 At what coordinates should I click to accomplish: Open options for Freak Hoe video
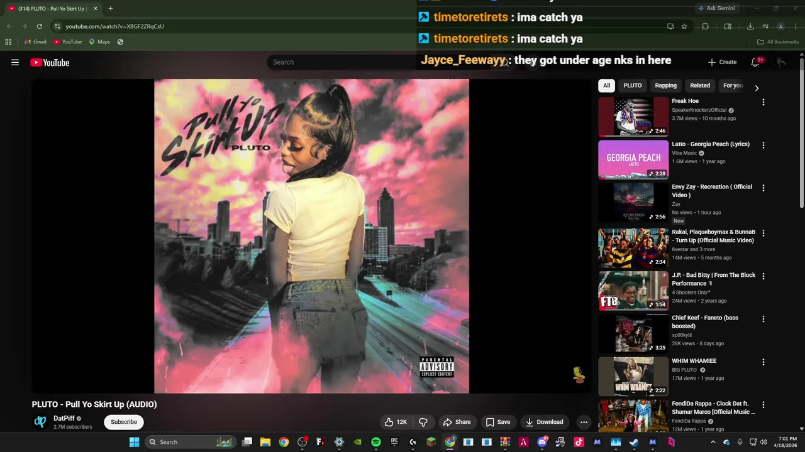[x=763, y=102]
